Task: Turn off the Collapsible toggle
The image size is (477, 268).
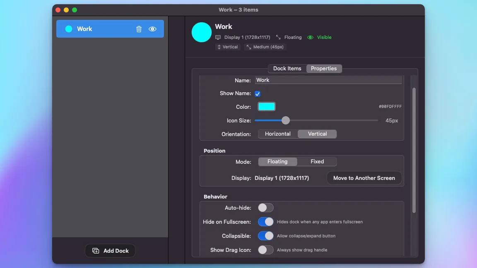Action: tap(265, 236)
